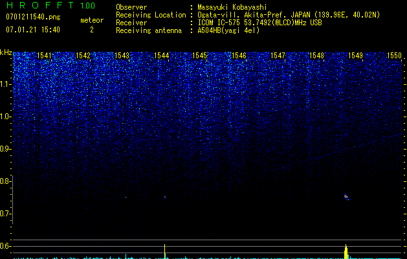
Task: Click the yellow intensity peak near 1549
Action: [x=346, y=251]
